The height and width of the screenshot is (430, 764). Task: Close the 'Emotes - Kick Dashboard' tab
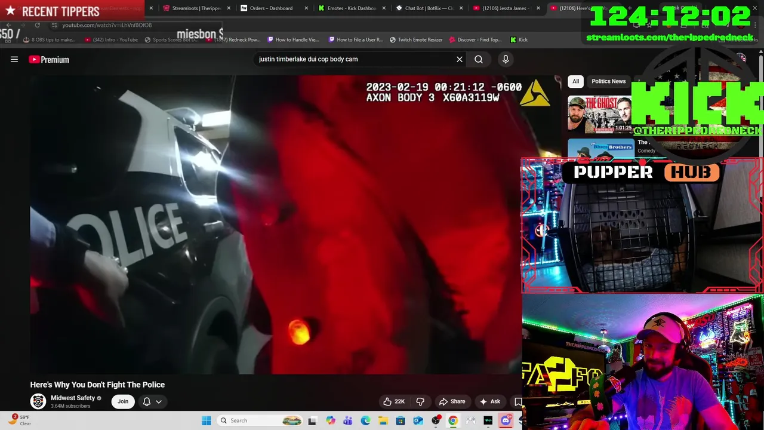(384, 8)
